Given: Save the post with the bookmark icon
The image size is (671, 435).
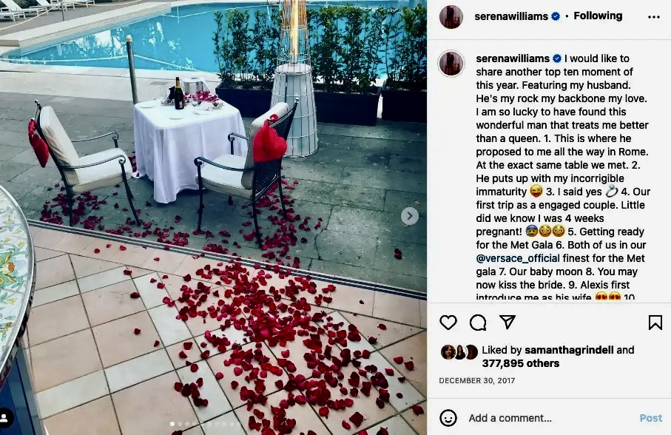Looking at the screenshot, I should pos(655,323).
